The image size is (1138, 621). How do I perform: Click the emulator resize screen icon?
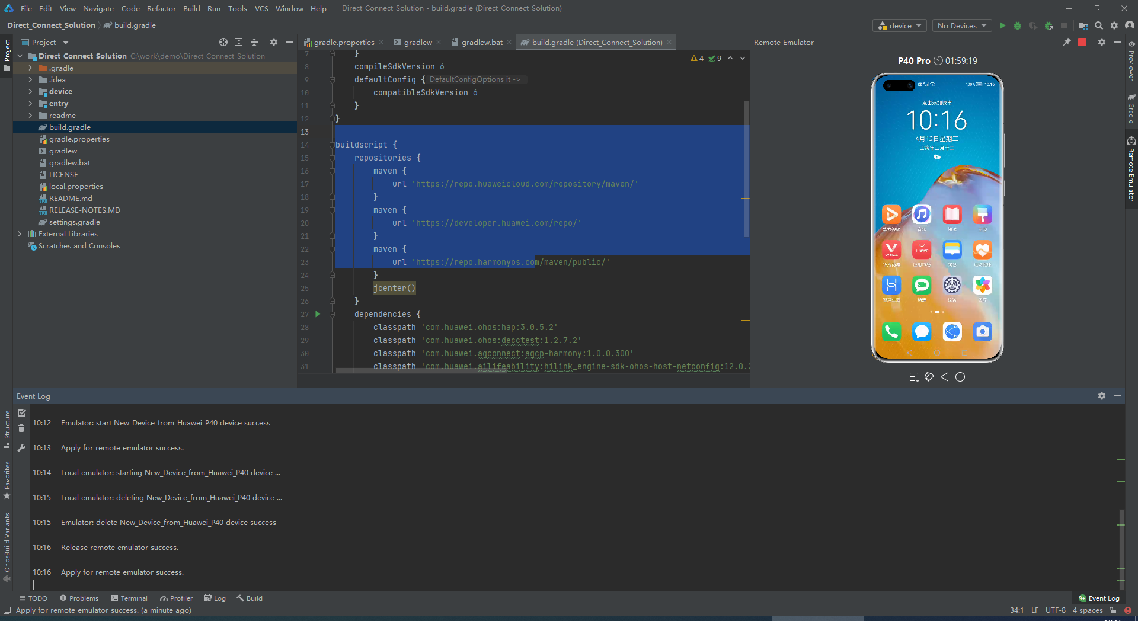914,377
